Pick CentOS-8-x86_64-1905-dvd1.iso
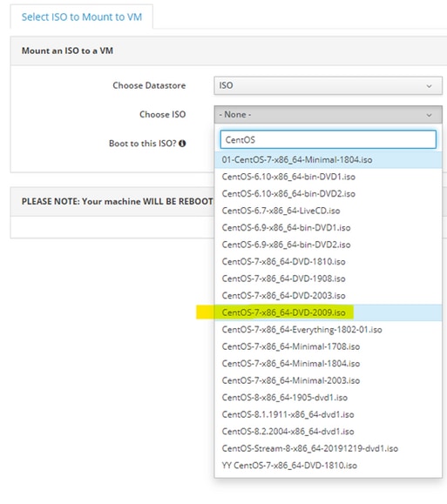447x504 pixels. point(328,398)
